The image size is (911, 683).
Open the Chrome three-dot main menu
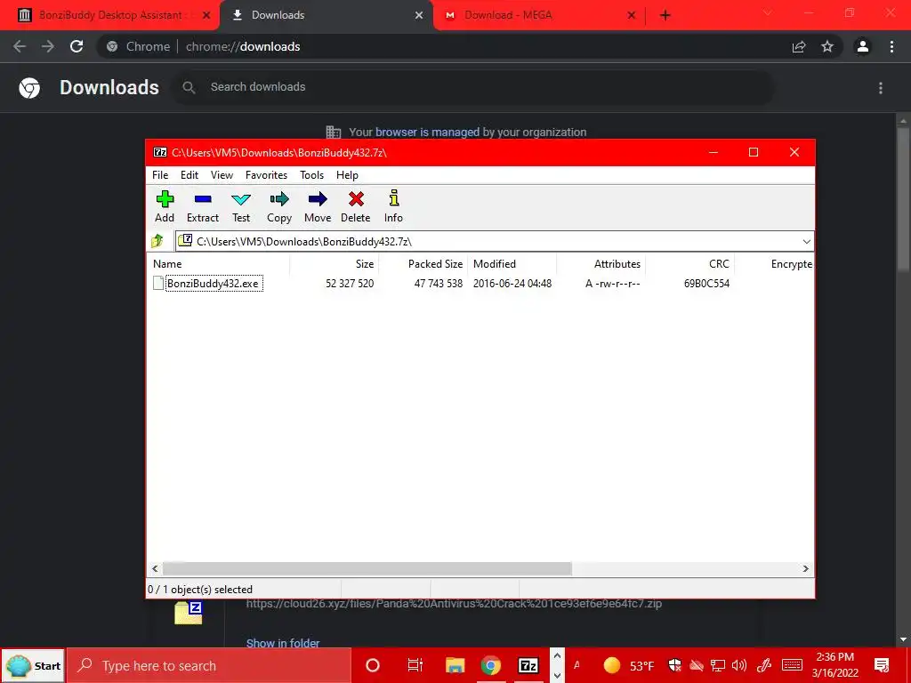[891, 46]
